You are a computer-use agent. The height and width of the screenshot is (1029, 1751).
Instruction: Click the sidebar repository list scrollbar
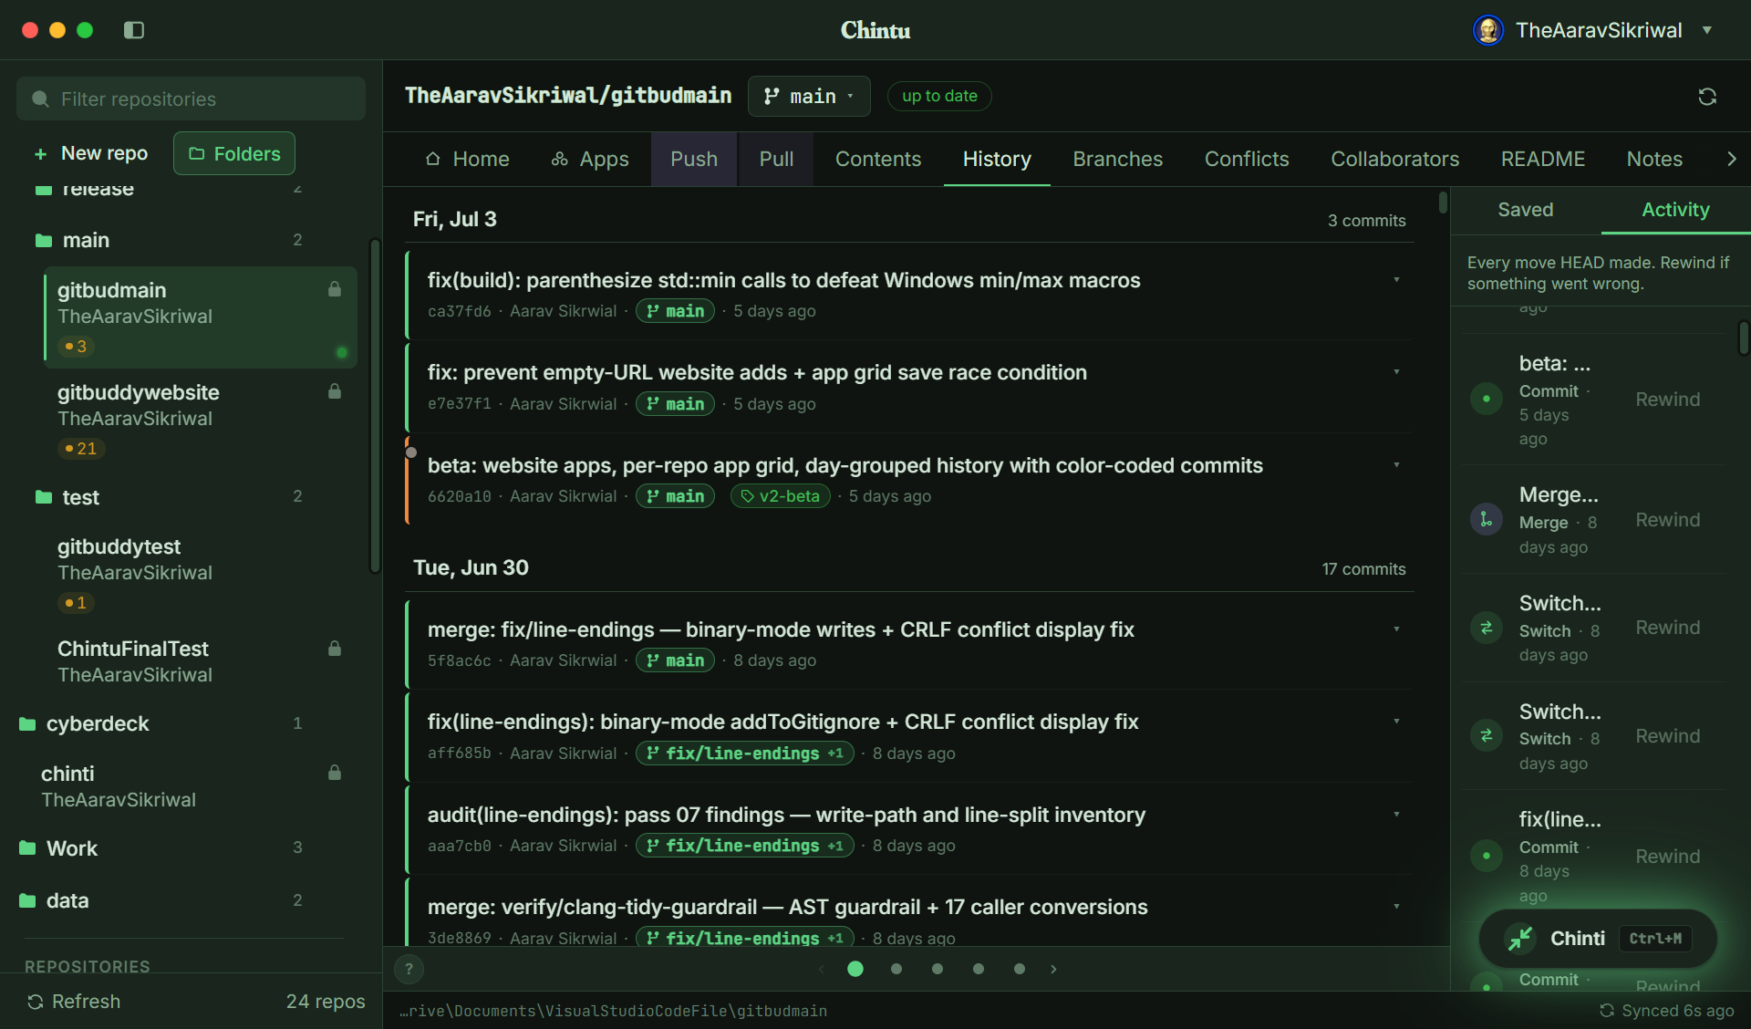pos(374,406)
